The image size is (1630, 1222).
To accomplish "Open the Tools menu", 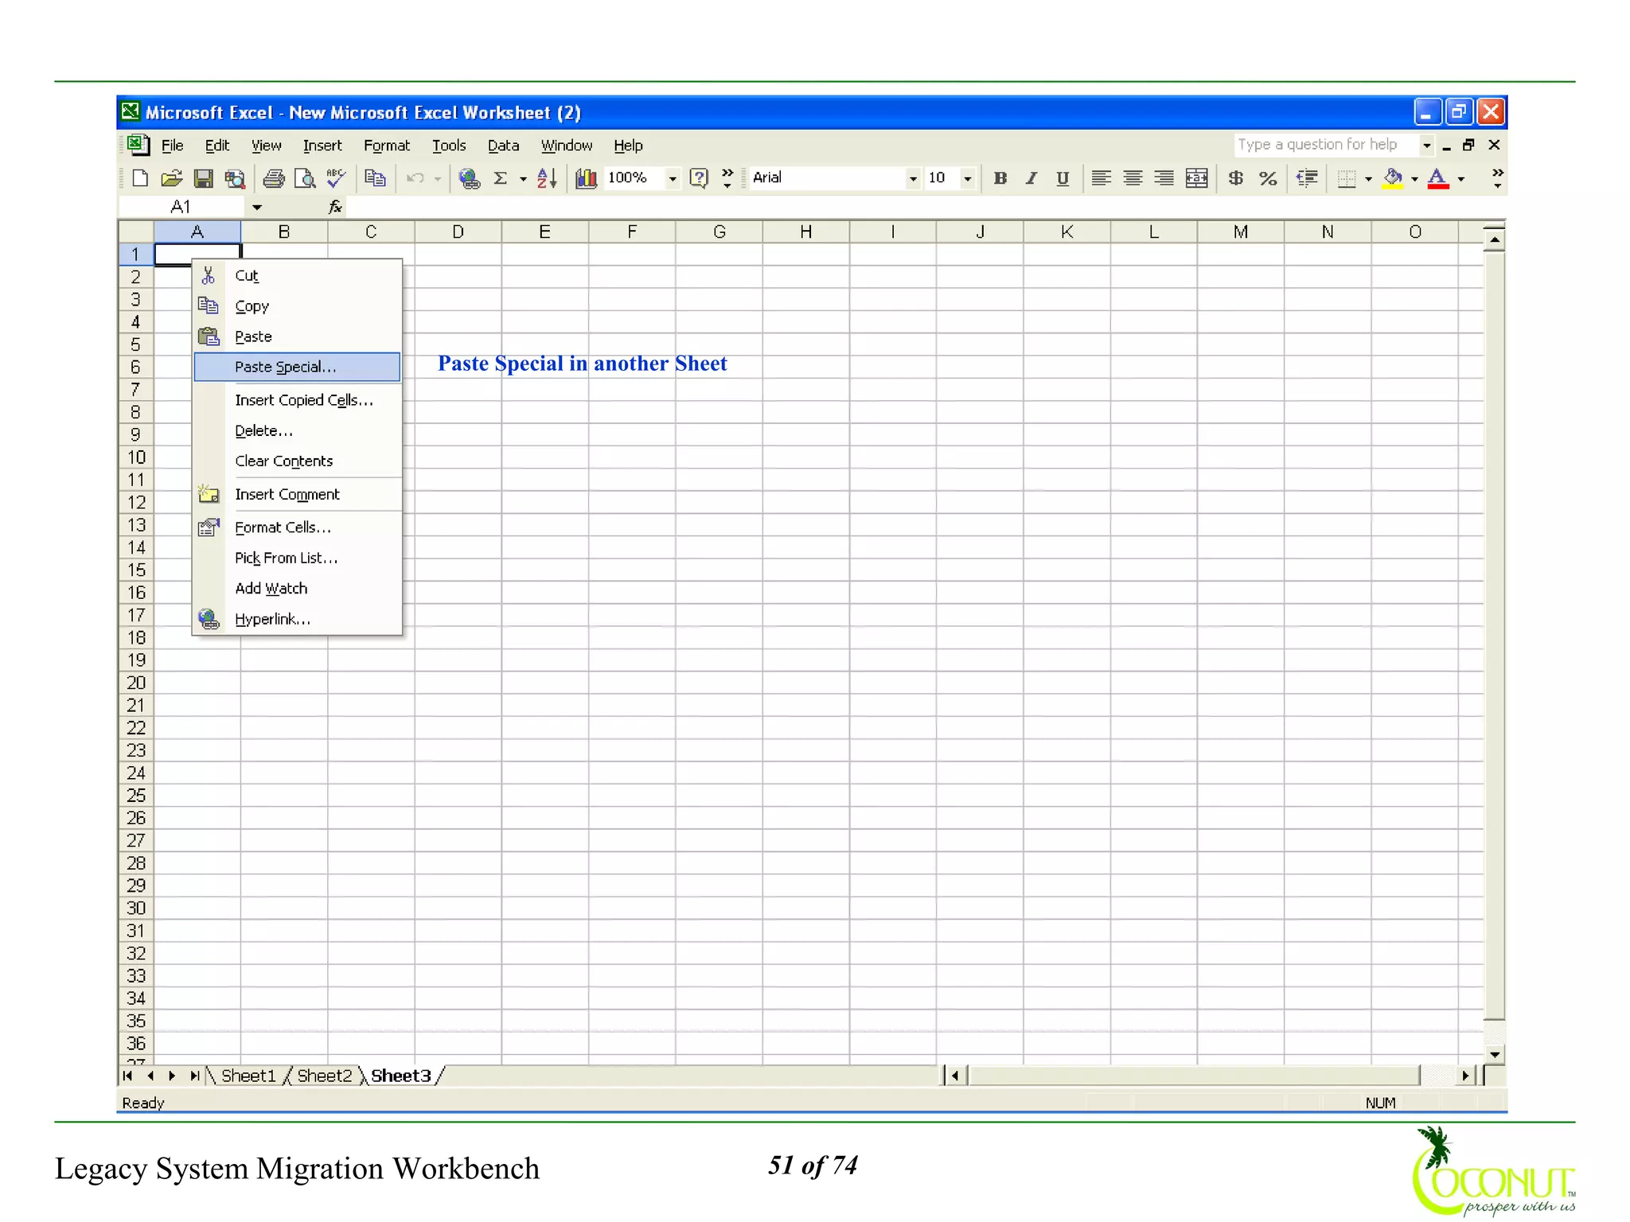I will point(449,146).
